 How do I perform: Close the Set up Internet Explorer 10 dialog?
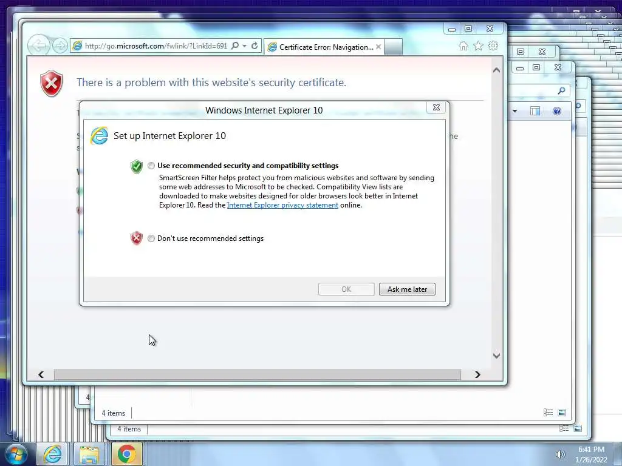pos(436,107)
